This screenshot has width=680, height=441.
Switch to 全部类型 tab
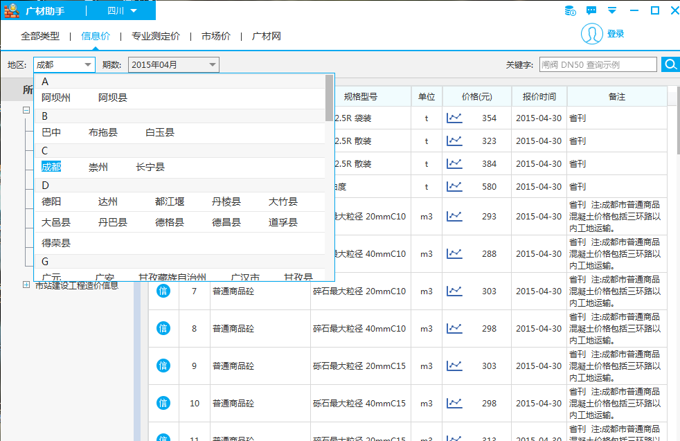[40, 36]
